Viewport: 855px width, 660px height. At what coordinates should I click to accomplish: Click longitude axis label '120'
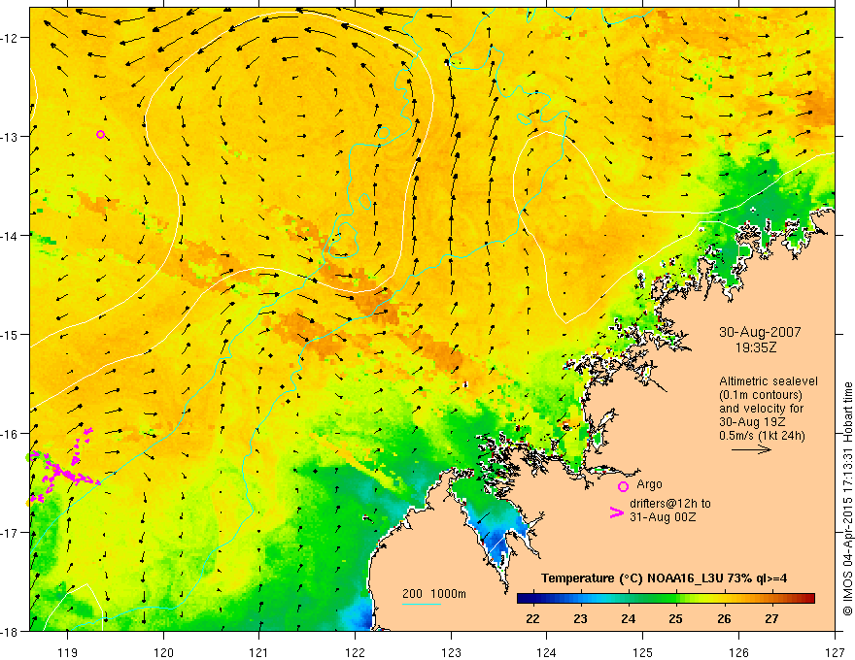point(163,652)
